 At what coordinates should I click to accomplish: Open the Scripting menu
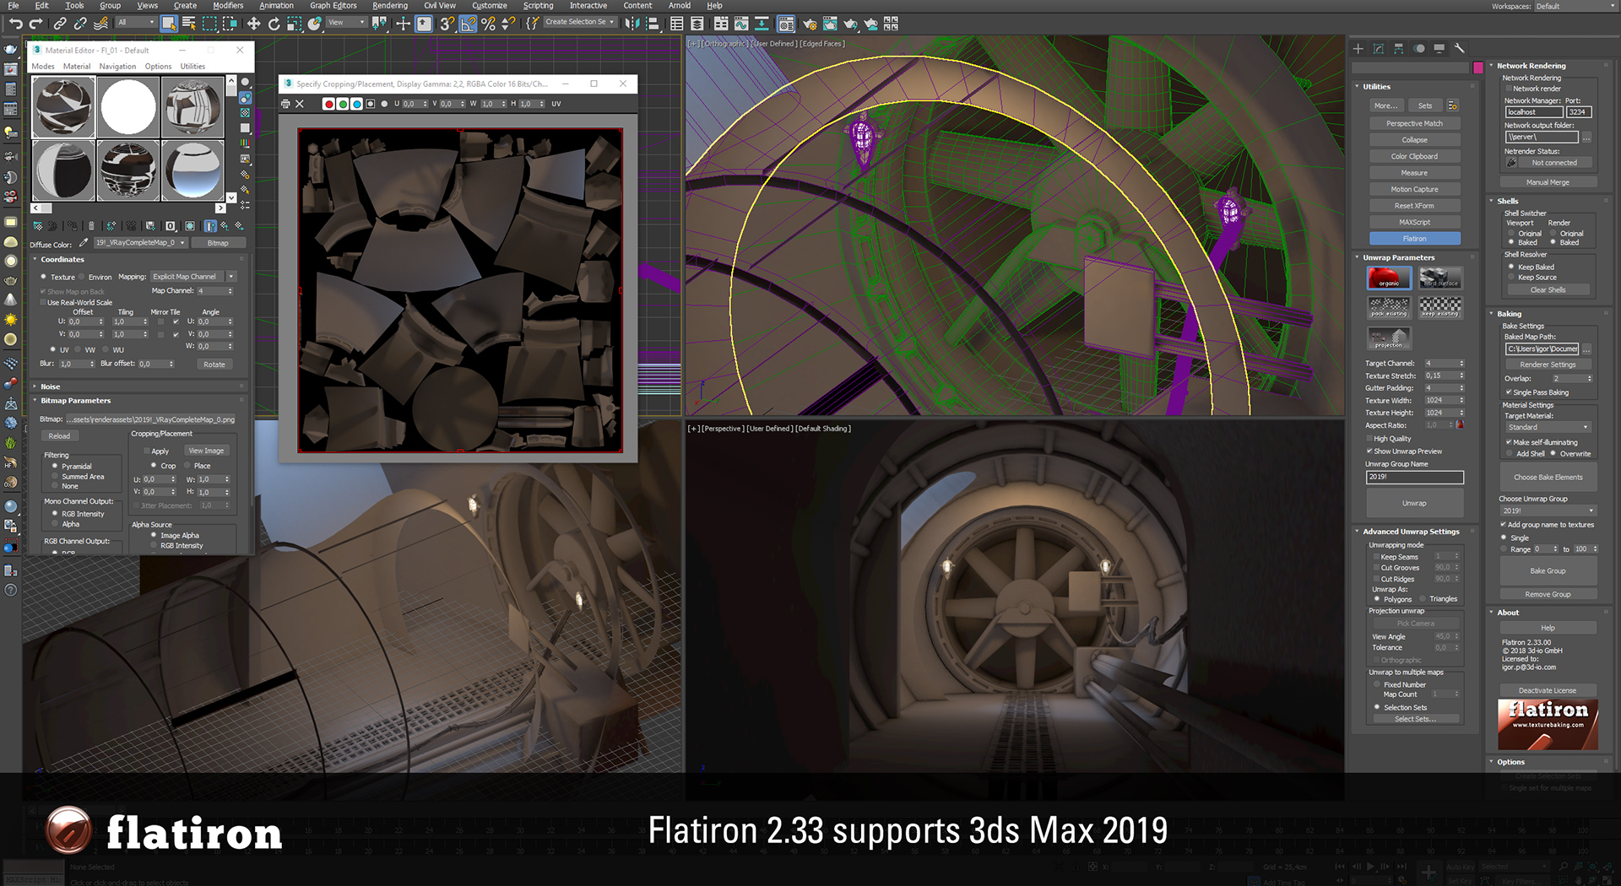(x=538, y=6)
